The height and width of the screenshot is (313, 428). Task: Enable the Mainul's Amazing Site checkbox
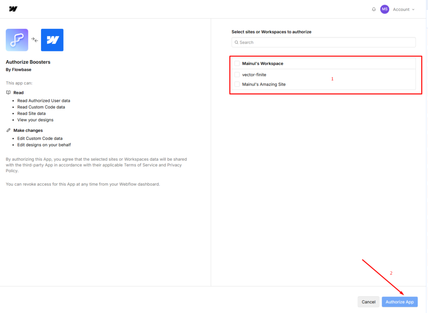click(x=237, y=84)
